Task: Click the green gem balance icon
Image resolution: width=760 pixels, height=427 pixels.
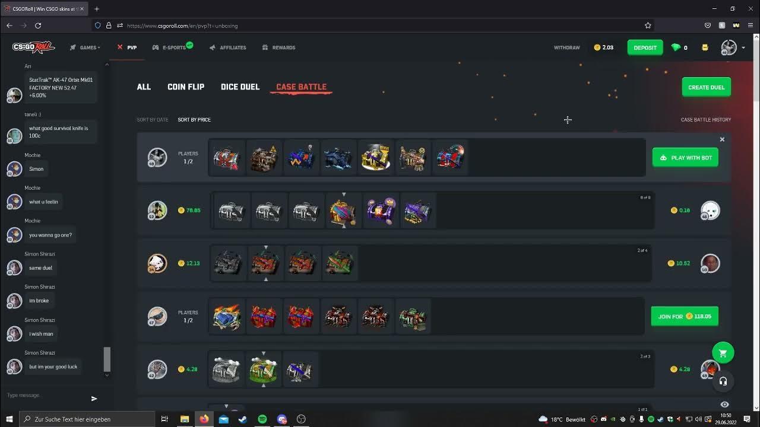Action: (676, 47)
